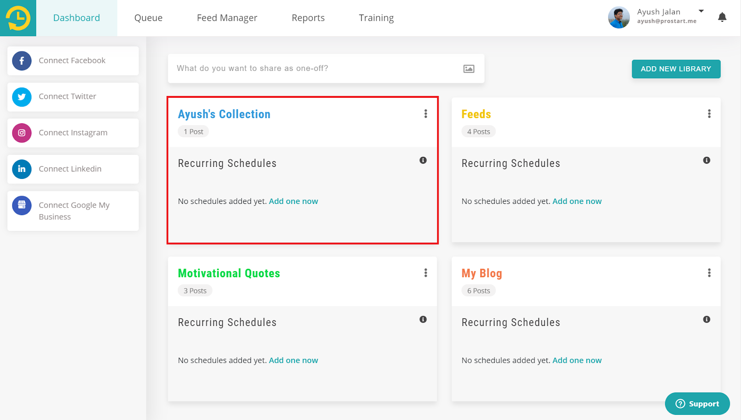Click info icon for Feeds recurring schedules
Image resolution: width=741 pixels, height=420 pixels.
(x=706, y=160)
